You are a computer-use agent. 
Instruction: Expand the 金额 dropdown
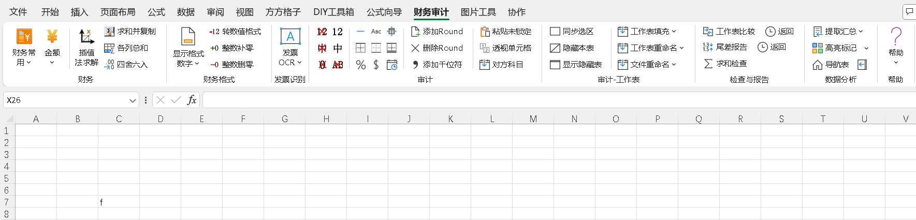click(x=52, y=63)
